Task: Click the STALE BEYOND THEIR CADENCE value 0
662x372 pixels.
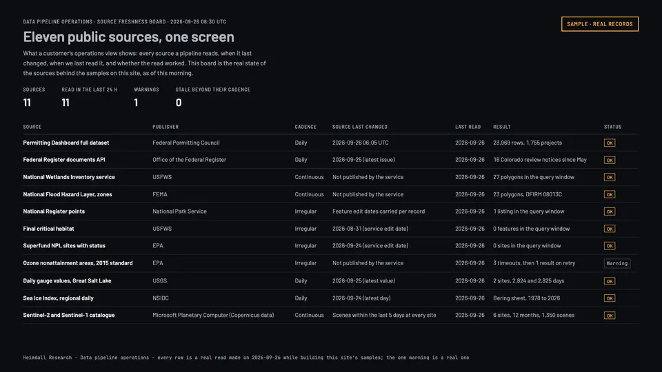Action: tap(179, 103)
